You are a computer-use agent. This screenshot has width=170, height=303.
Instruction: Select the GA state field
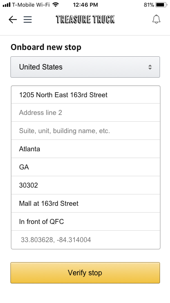click(x=86, y=167)
